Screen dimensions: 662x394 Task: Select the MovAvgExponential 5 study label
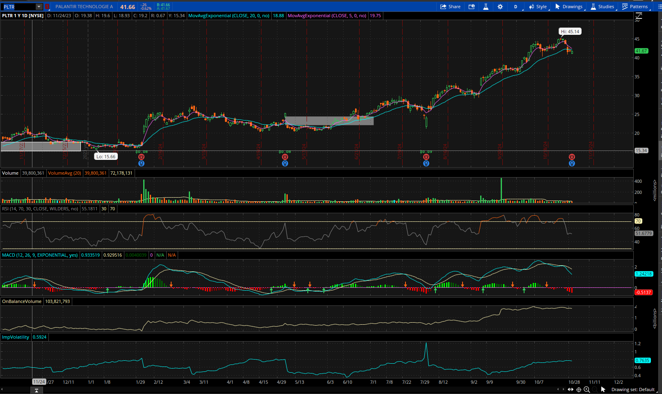(327, 16)
